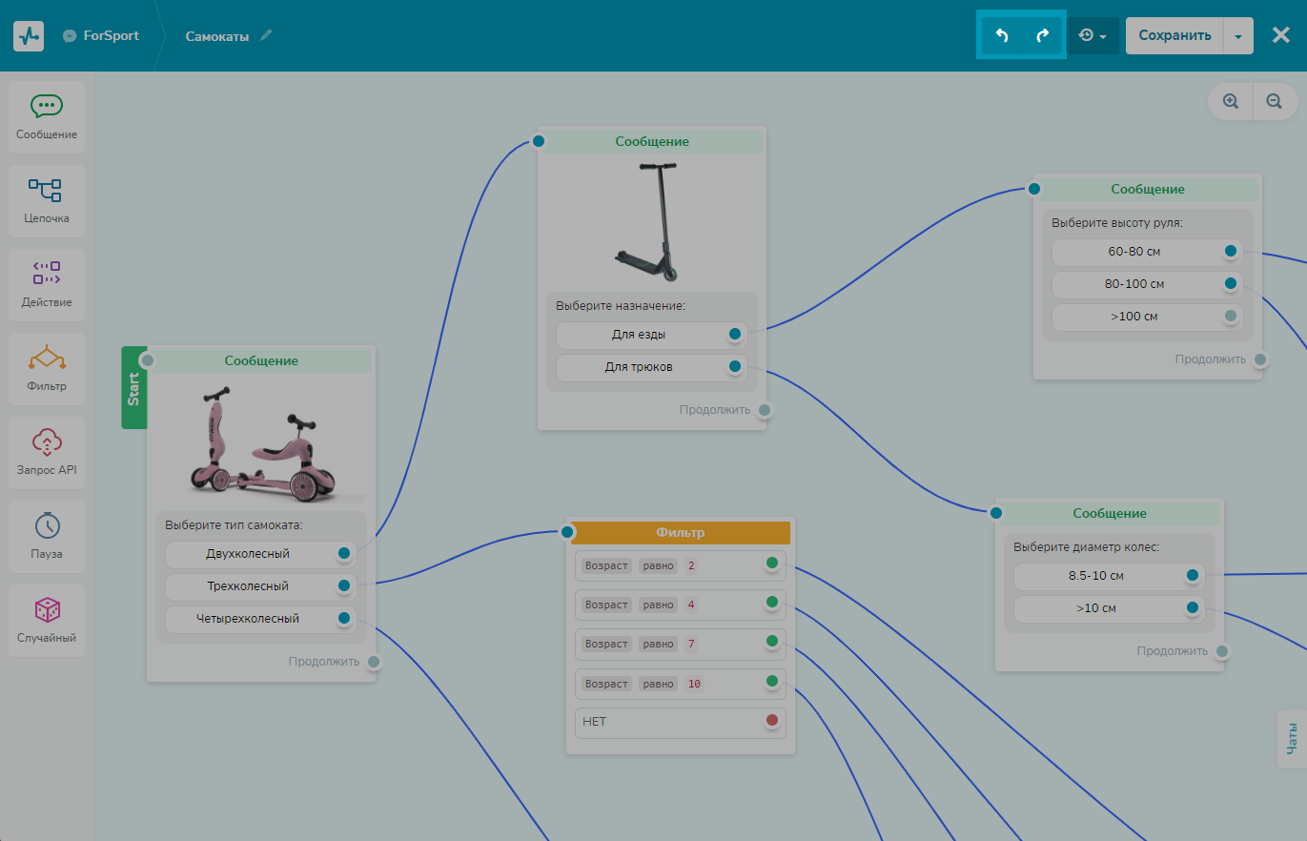Expand the arrow next to Сохранить
The height and width of the screenshot is (841, 1307).
[x=1237, y=36]
